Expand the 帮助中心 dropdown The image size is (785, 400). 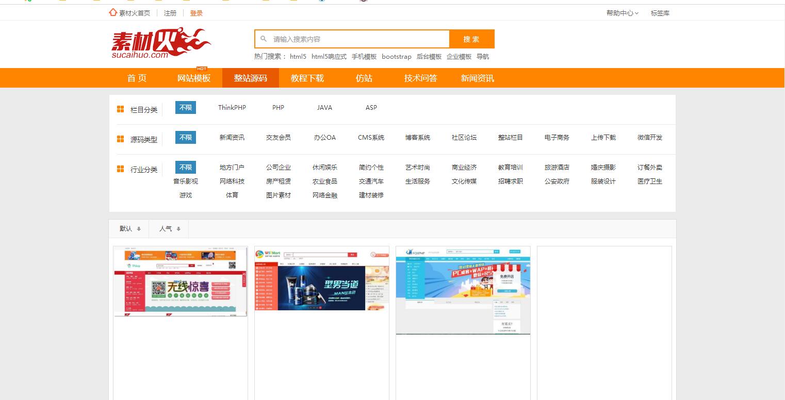[622, 13]
